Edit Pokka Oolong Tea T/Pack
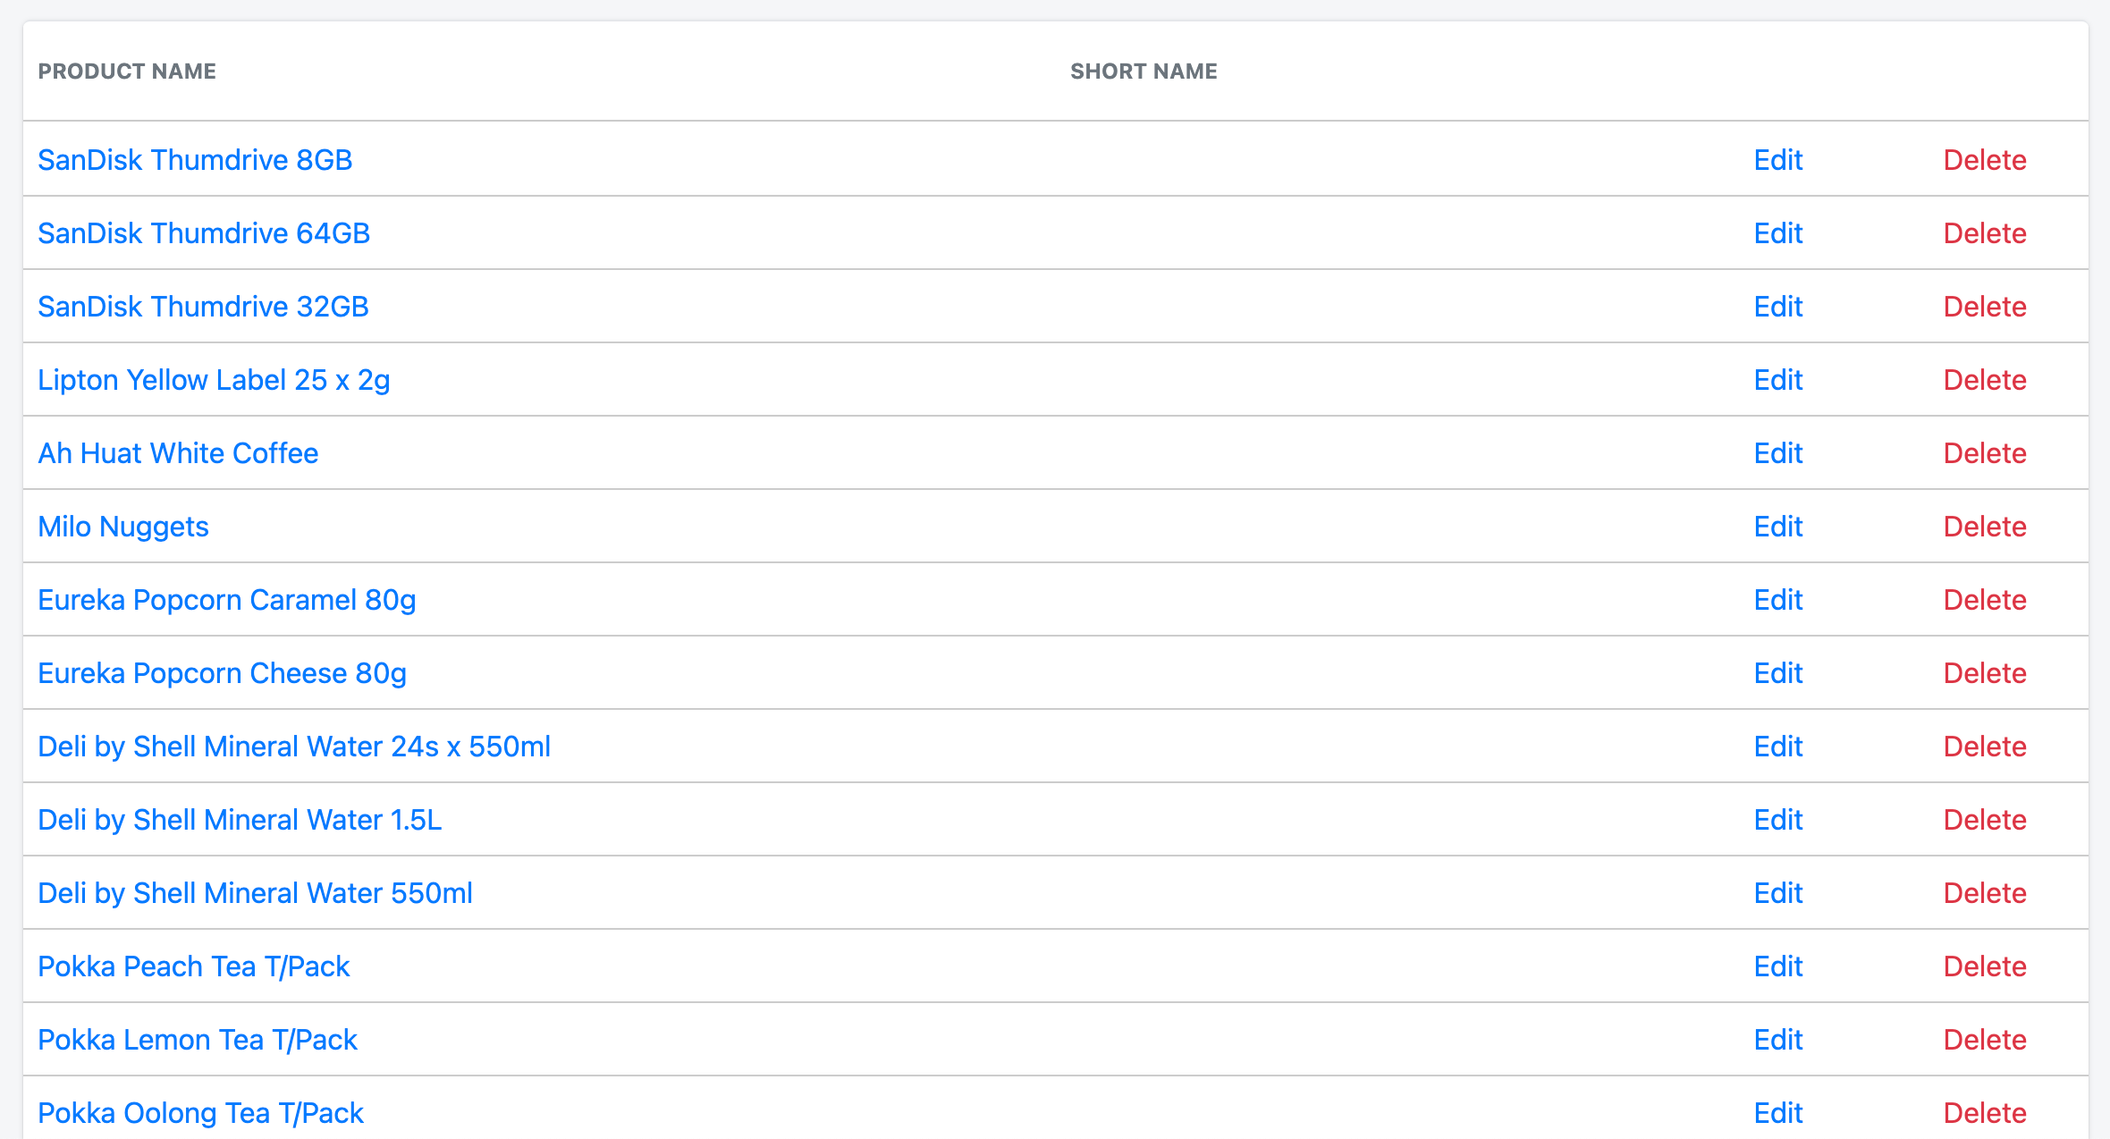 point(1777,1113)
